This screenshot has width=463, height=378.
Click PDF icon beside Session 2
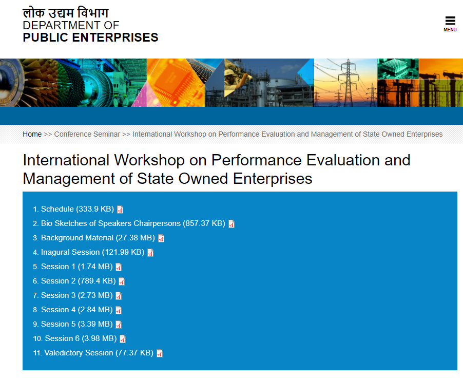pos(122,281)
